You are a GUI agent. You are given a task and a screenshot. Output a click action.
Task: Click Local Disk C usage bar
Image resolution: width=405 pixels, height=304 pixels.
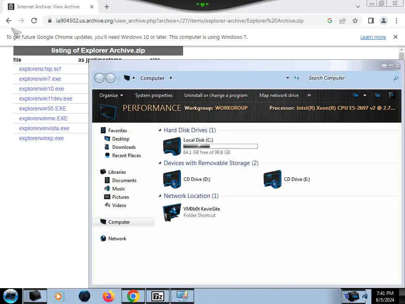click(220, 146)
